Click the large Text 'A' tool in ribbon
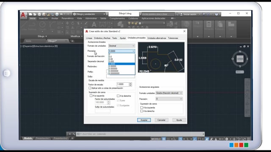Viewport: 271px width, 152px height. [94, 24]
